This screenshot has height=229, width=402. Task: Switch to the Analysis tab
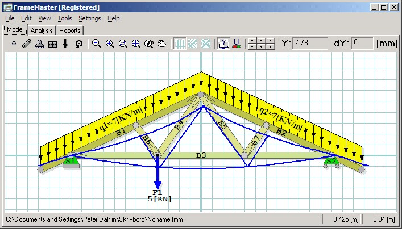42,31
